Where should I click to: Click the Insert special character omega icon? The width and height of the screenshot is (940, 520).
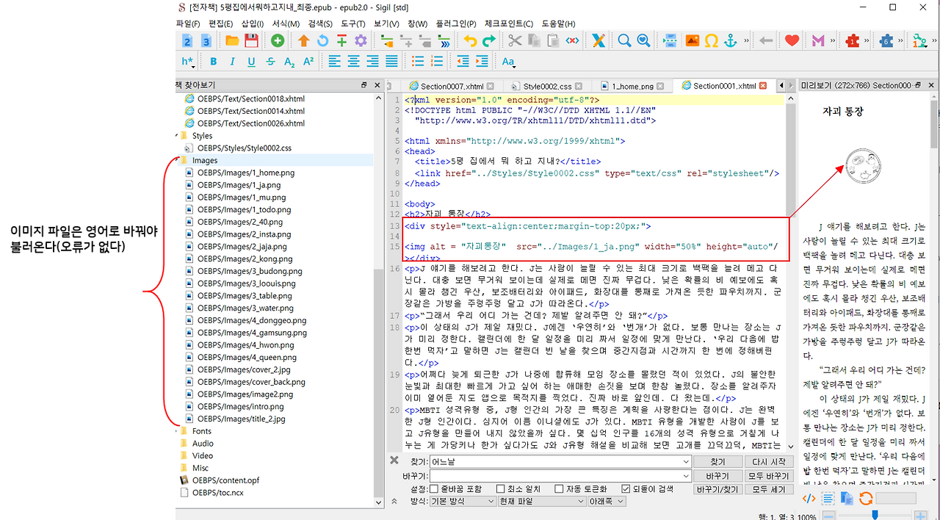click(711, 41)
